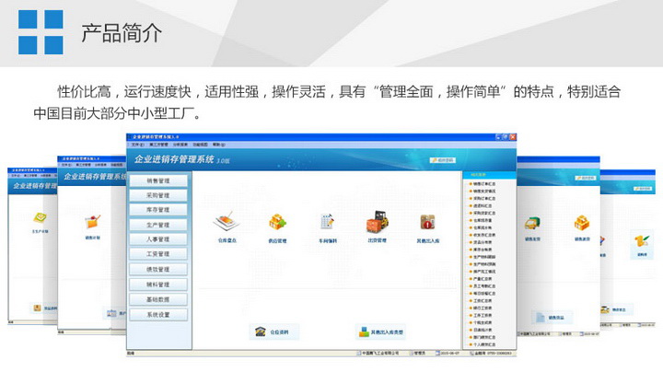Viewport: 663px width, 372px height.
Task: Select 基础数据 sidebar button
Action: point(158,299)
